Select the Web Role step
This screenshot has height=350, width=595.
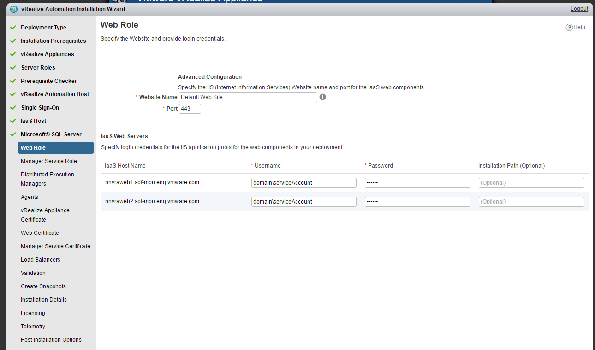(x=56, y=148)
